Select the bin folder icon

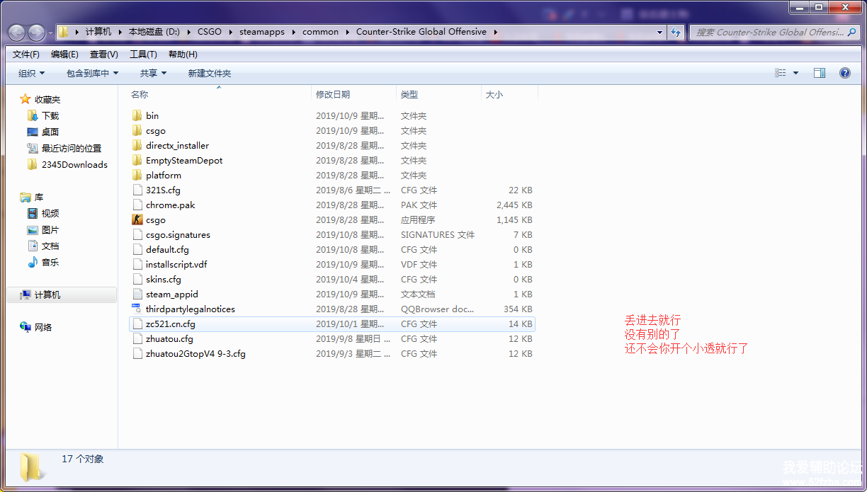click(137, 115)
